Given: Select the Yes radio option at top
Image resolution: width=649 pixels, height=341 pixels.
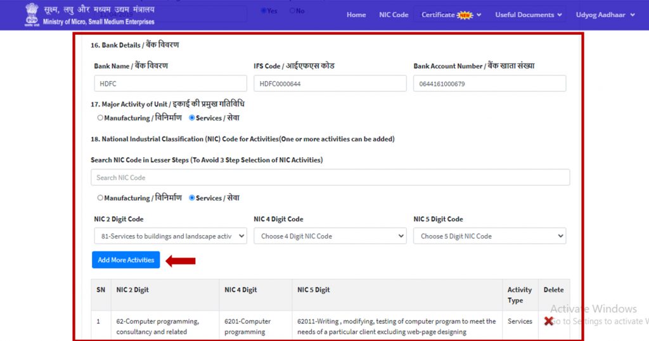Looking at the screenshot, I should tap(264, 11).
